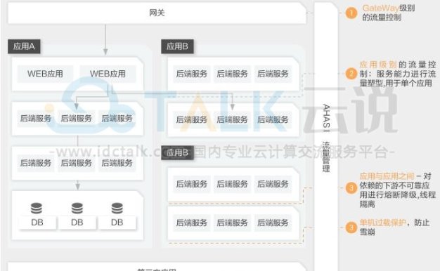Click rightmost 后端服务 in top row of upper 应用B
Image resolution: width=440 pixels, height=271 pixels.
[x=273, y=74]
